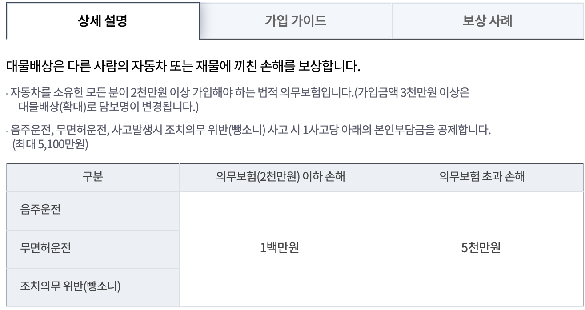Click the 5천만원 deductible cell
This screenshot has height=310, width=585.
(x=481, y=249)
